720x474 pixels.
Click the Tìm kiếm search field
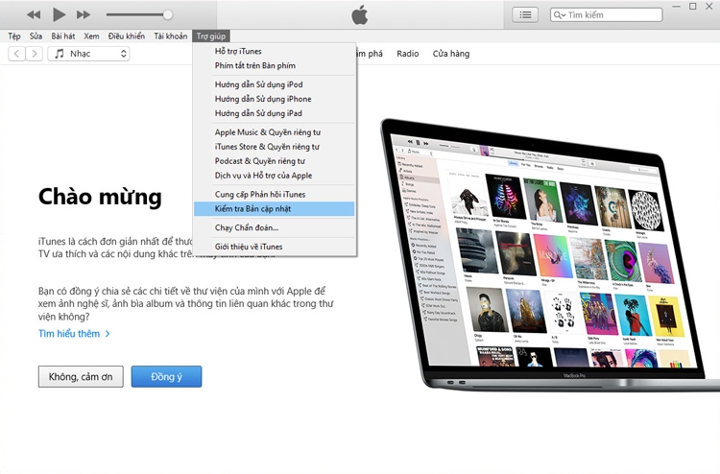point(606,14)
